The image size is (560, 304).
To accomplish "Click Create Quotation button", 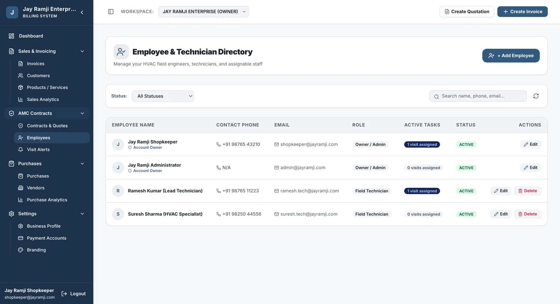I will point(467,12).
